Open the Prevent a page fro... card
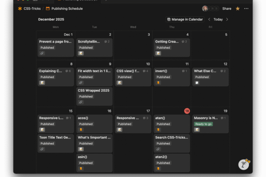The width and height of the screenshot is (266, 177). point(56,47)
